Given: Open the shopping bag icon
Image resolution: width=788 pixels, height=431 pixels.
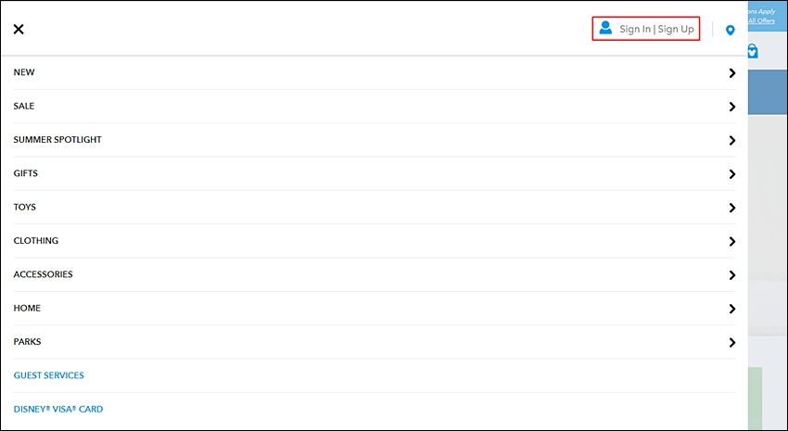Looking at the screenshot, I should (x=753, y=51).
